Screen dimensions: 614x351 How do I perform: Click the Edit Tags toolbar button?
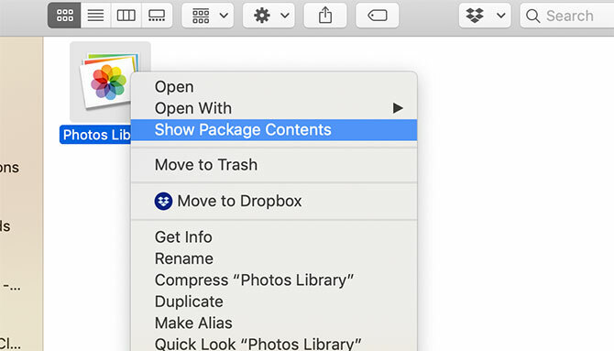(378, 16)
